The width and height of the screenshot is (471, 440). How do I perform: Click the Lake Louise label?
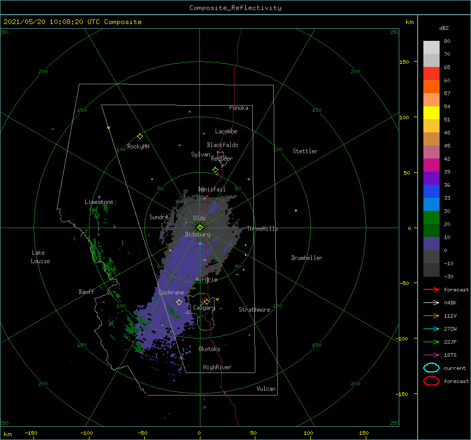(x=40, y=257)
